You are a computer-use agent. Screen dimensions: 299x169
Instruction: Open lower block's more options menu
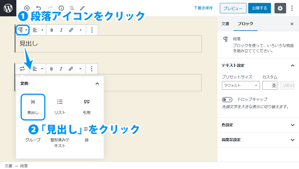[91, 69]
